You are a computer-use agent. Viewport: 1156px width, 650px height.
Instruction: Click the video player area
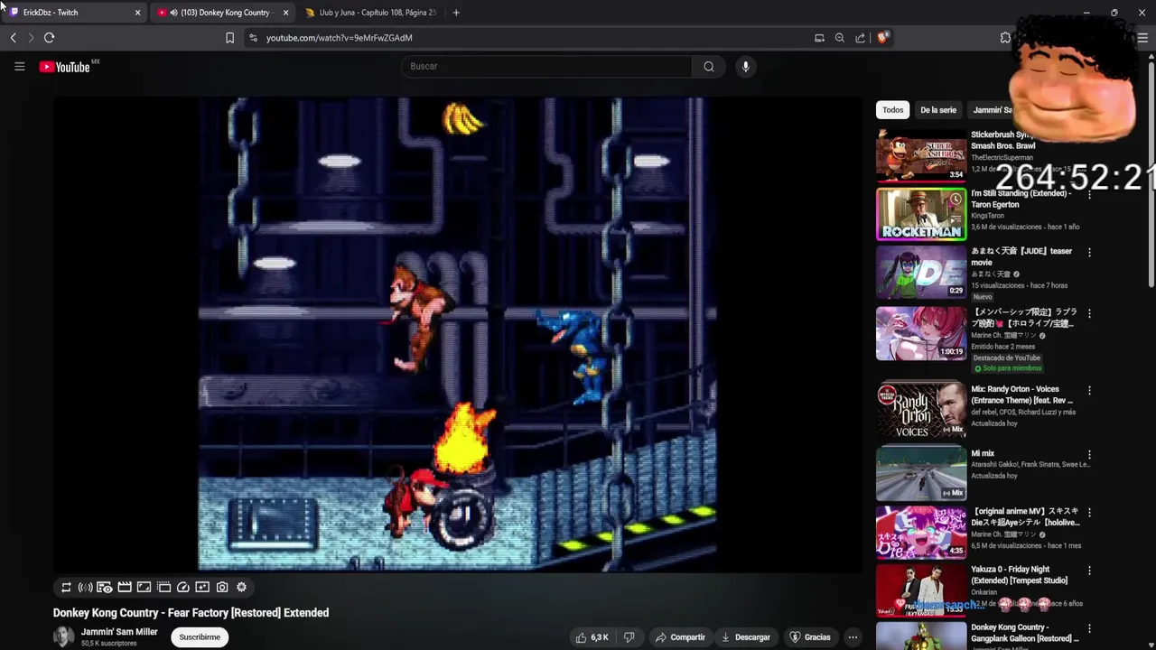(458, 335)
